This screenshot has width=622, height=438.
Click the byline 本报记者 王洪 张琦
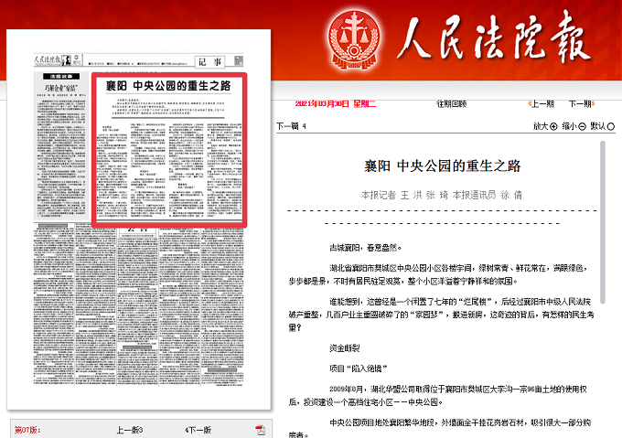(x=404, y=195)
